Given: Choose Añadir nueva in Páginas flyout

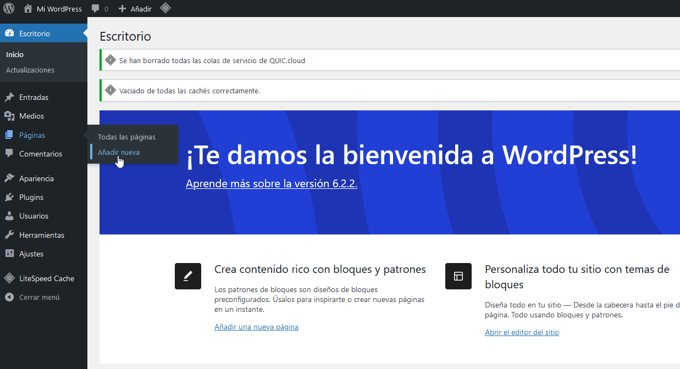Looking at the screenshot, I should click(119, 152).
